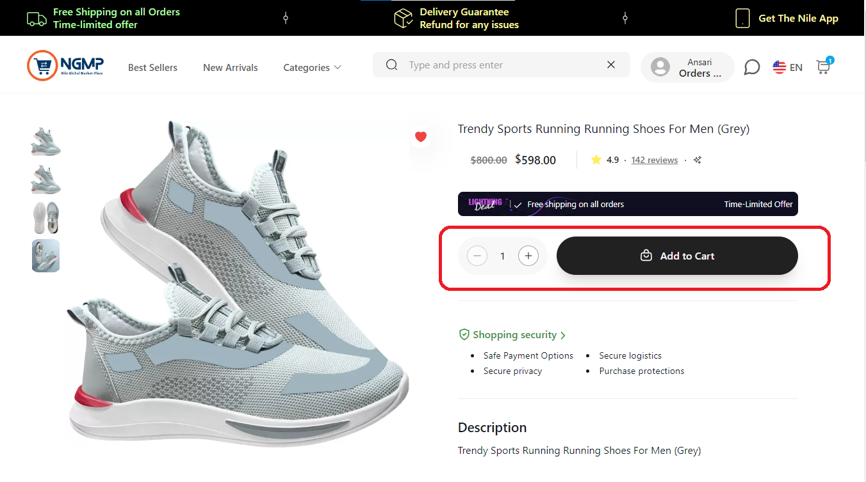This screenshot has width=866, height=482.
Task: Click the NGMP logo
Action: [x=66, y=65]
